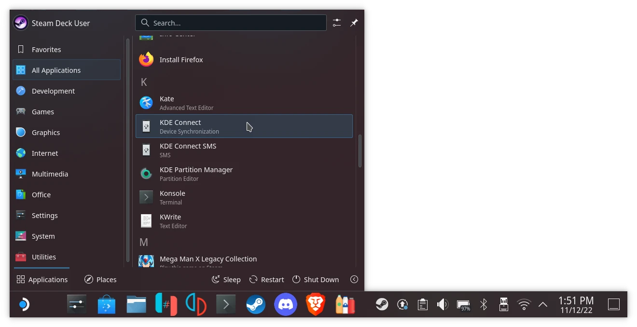The height and width of the screenshot is (327, 637).
Task: Open the Internet category
Action: click(67, 153)
